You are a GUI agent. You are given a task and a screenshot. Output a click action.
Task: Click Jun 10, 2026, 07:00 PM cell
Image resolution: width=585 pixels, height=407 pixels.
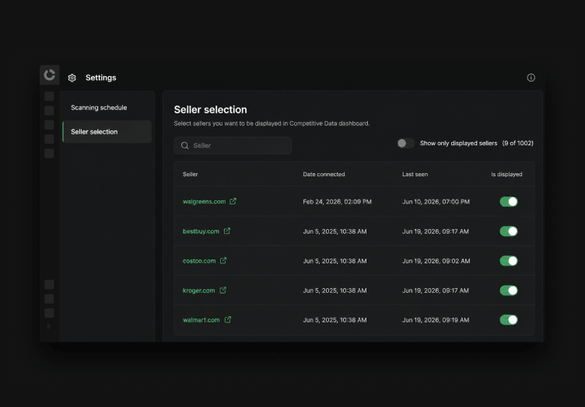pyautogui.click(x=436, y=201)
